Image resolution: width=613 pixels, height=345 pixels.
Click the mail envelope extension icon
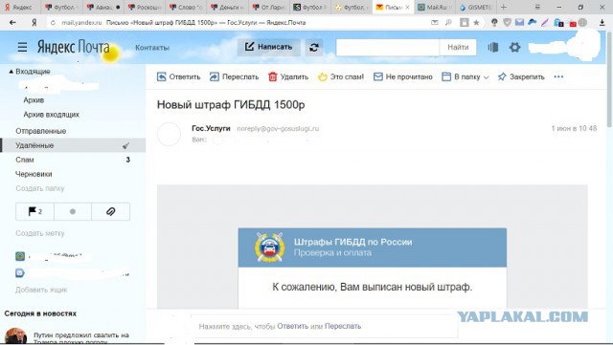click(x=519, y=23)
